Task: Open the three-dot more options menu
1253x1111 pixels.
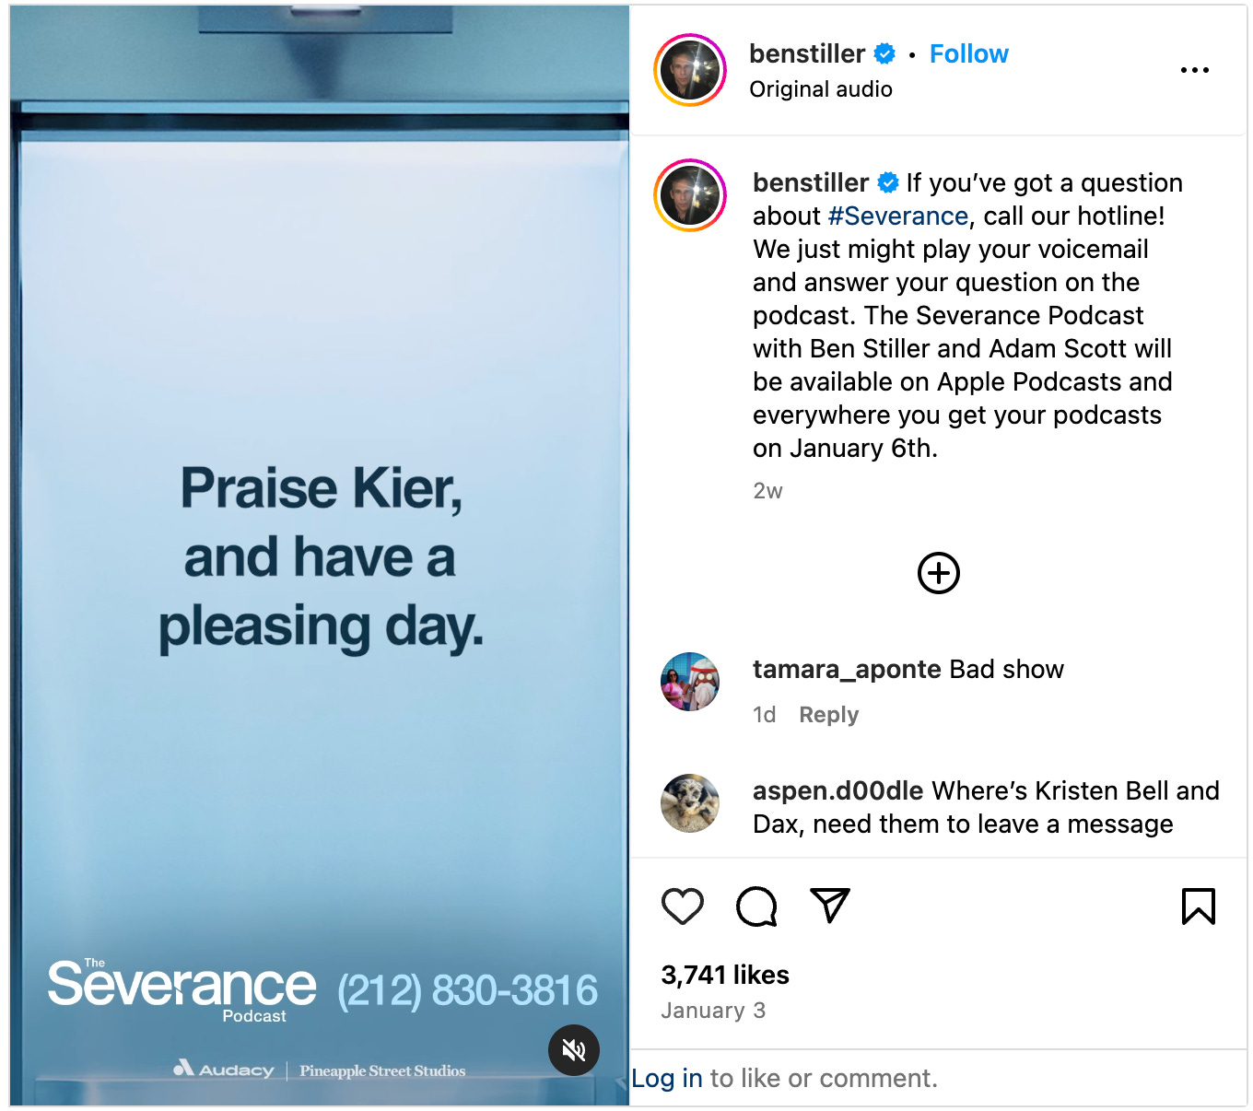Action: (x=1195, y=70)
